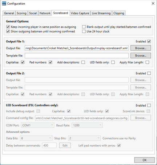This screenshot has height=165, width=157.
Task: Enable the LED Scoreboard section
Action: tap(149, 106)
